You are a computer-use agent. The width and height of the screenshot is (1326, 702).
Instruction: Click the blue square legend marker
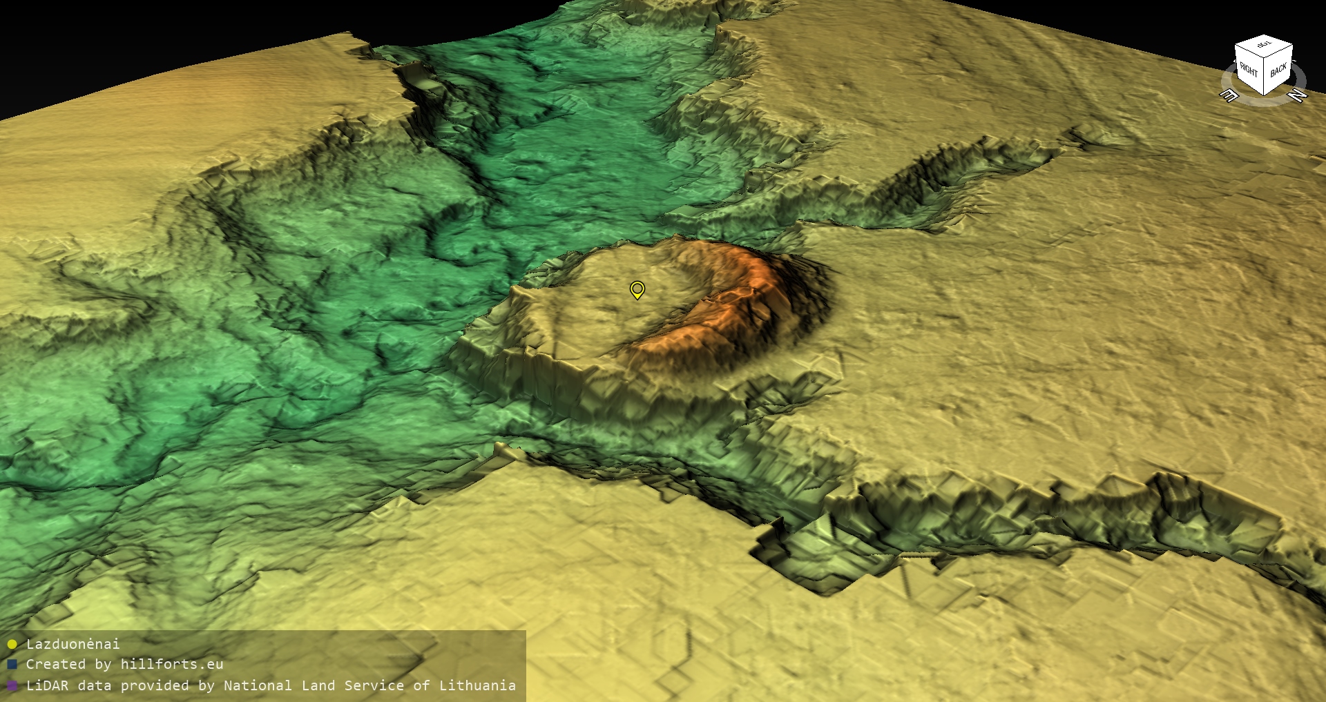coord(12,664)
